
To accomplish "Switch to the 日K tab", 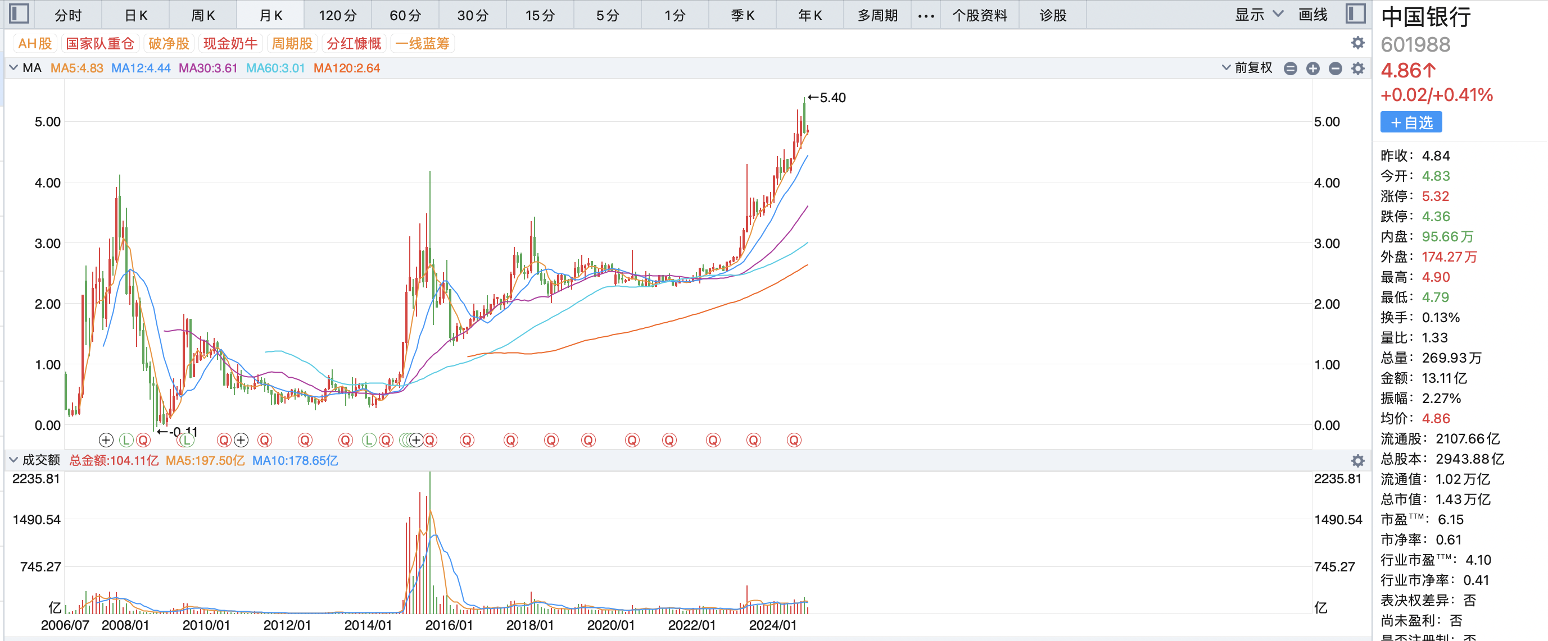I will tap(136, 16).
